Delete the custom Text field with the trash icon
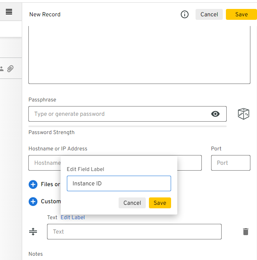The height and width of the screenshot is (260, 257). (245, 232)
